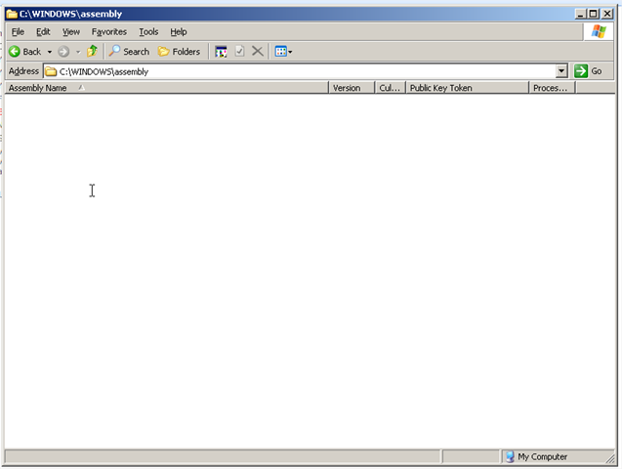Open the File menu
The image size is (622, 469).
18,31
